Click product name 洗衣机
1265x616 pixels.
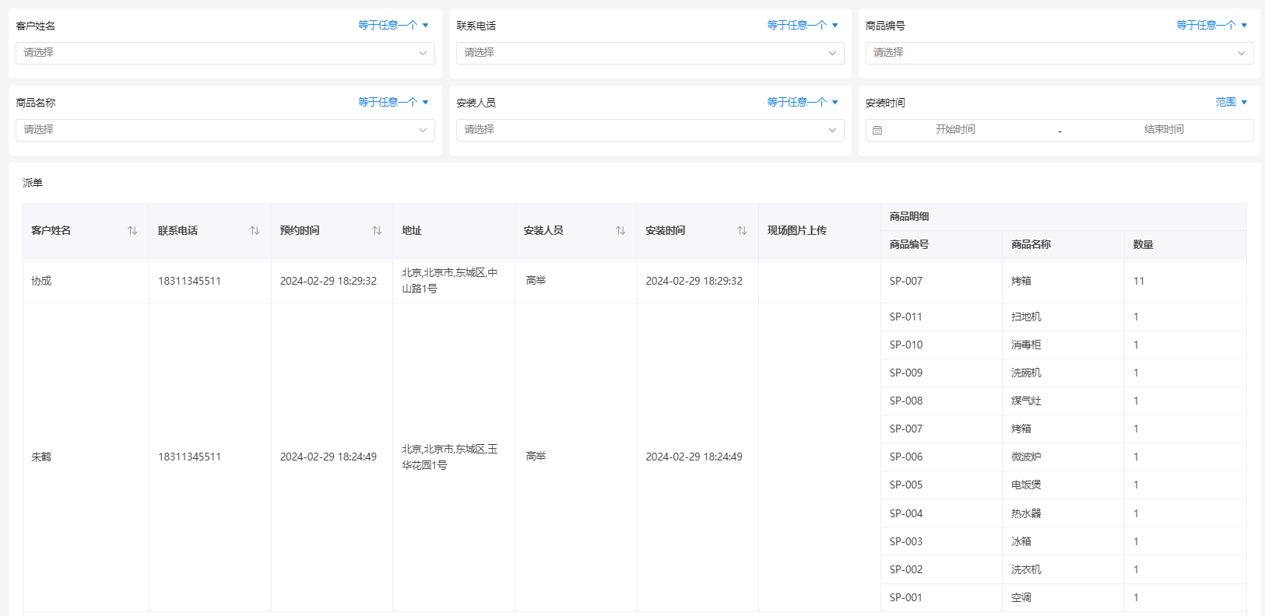coord(1026,570)
